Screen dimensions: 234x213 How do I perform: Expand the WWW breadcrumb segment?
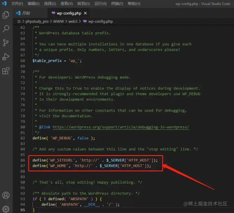click(58, 21)
